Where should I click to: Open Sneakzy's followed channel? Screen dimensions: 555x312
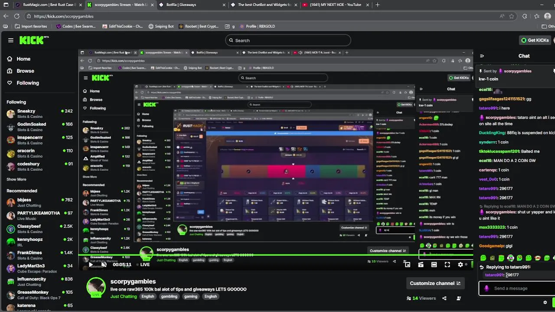[x=39, y=114]
